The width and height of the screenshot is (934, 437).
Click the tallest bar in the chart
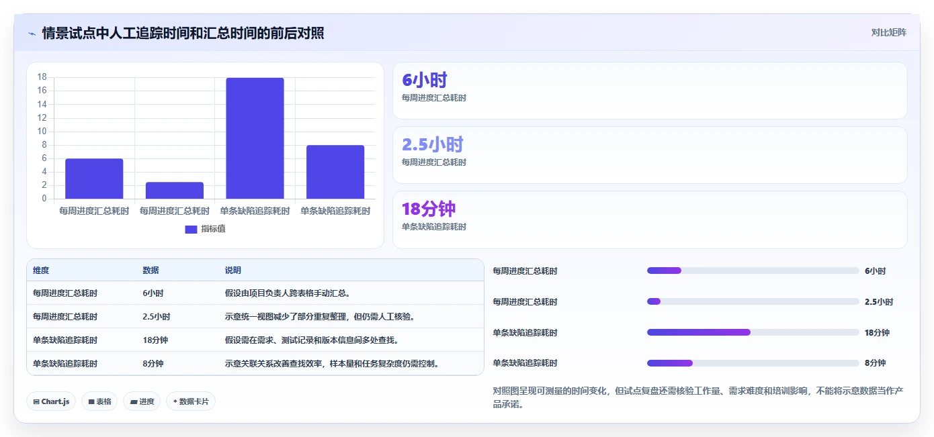255,138
